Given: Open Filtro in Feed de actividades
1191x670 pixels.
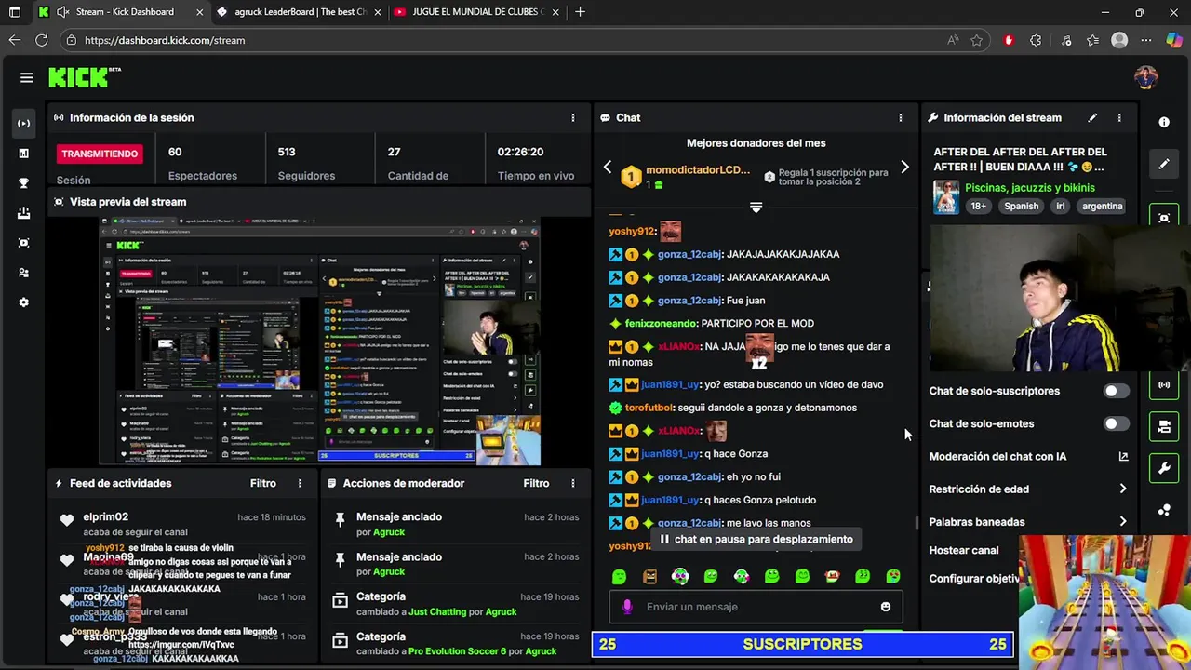Looking at the screenshot, I should pos(262,483).
